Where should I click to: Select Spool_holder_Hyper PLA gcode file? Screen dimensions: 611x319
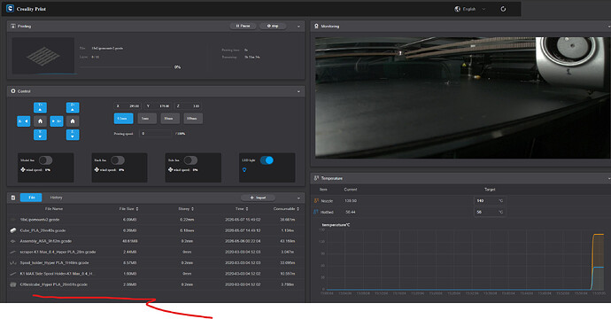tap(156, 263)
